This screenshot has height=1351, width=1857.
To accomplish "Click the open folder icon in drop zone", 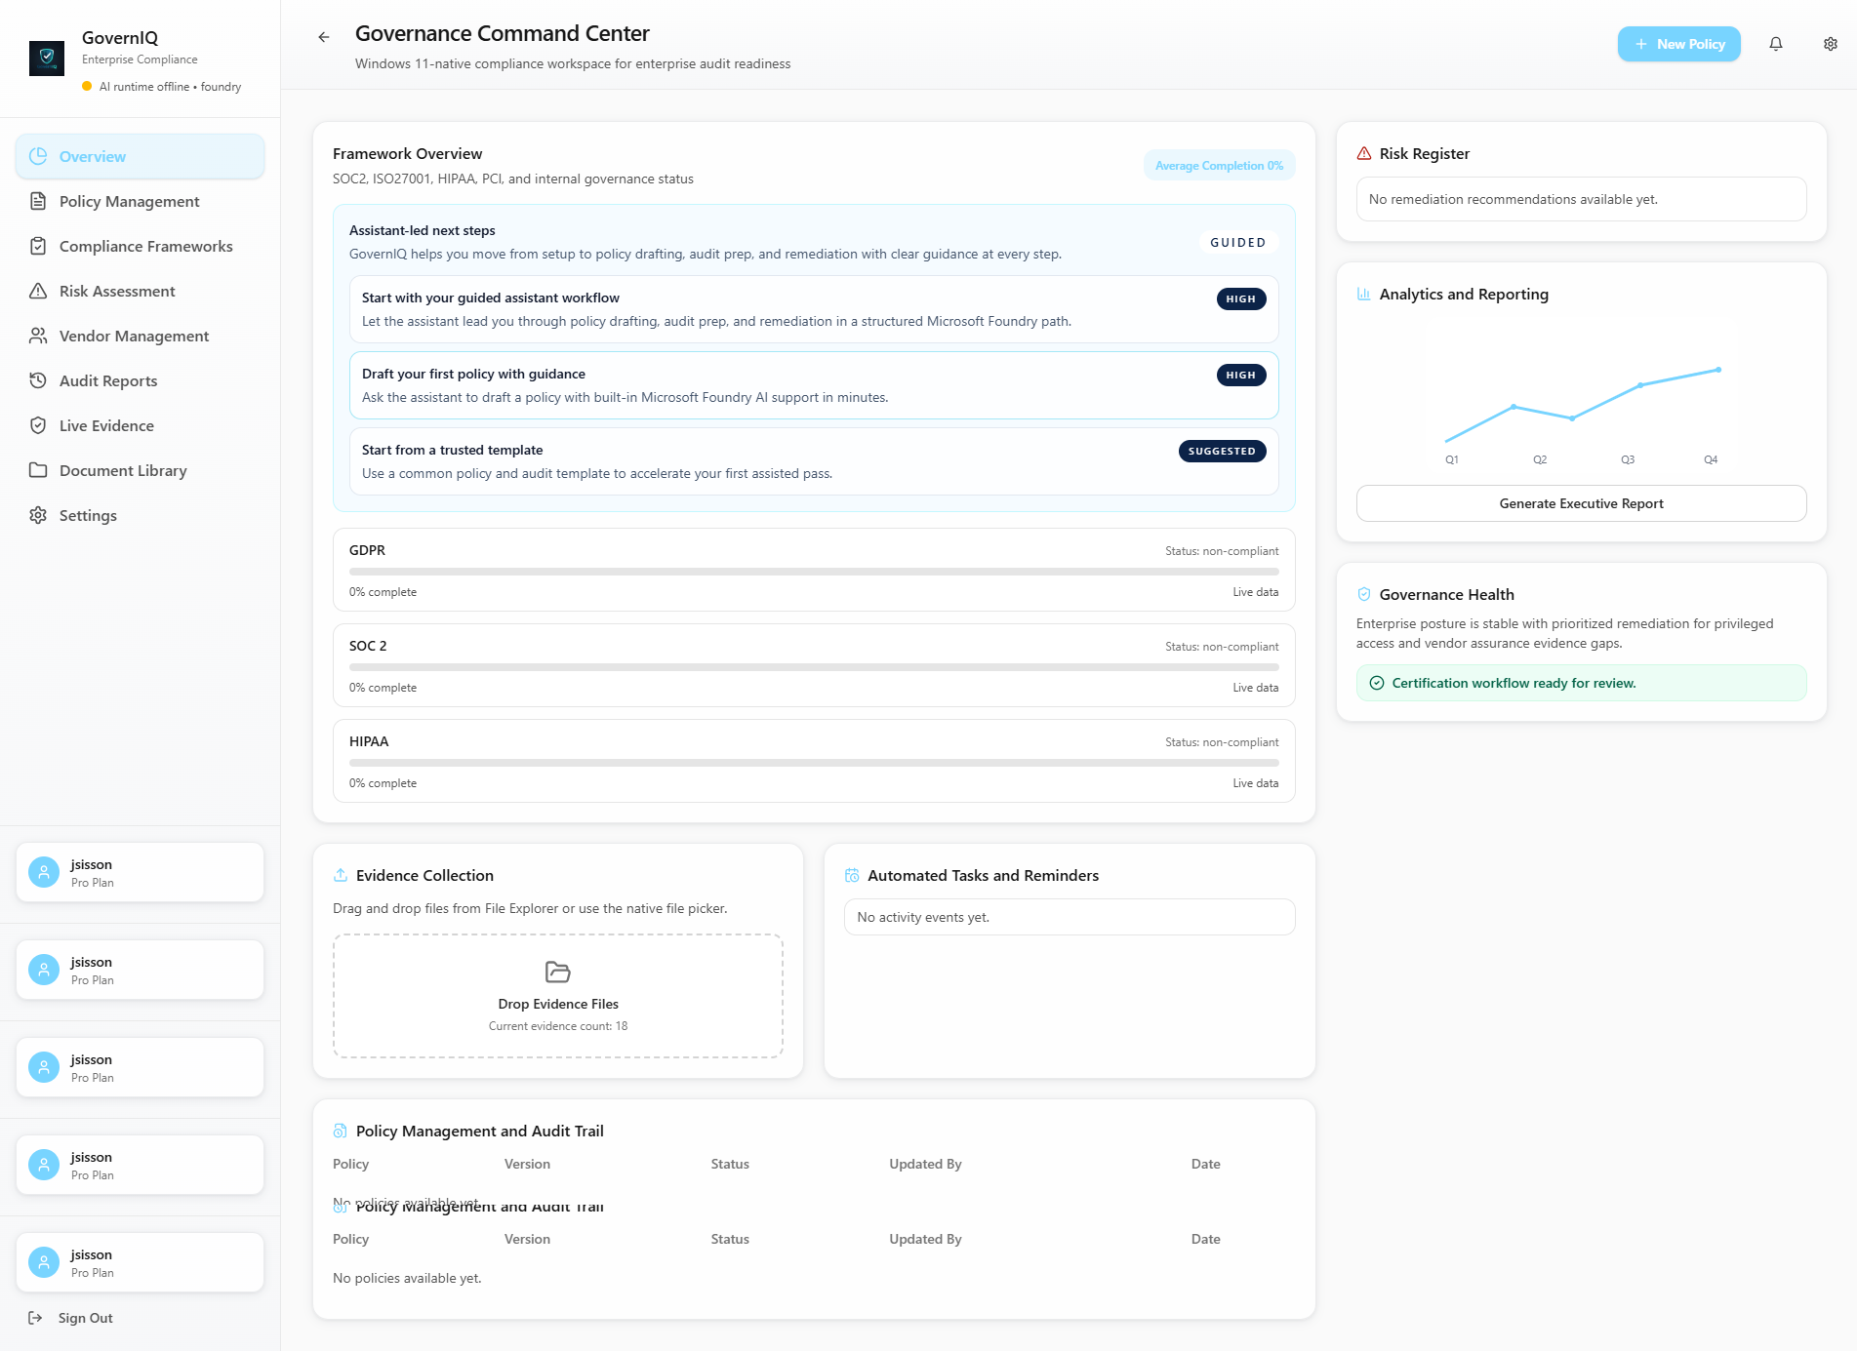I will pyautogui.click(x=558, y=972).
